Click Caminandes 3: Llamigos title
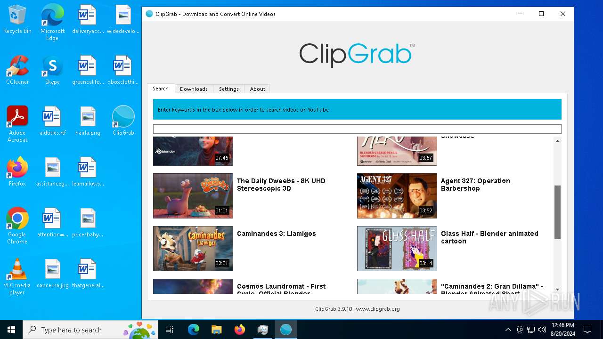The image size is (603, 339). [x=277, y=234]
